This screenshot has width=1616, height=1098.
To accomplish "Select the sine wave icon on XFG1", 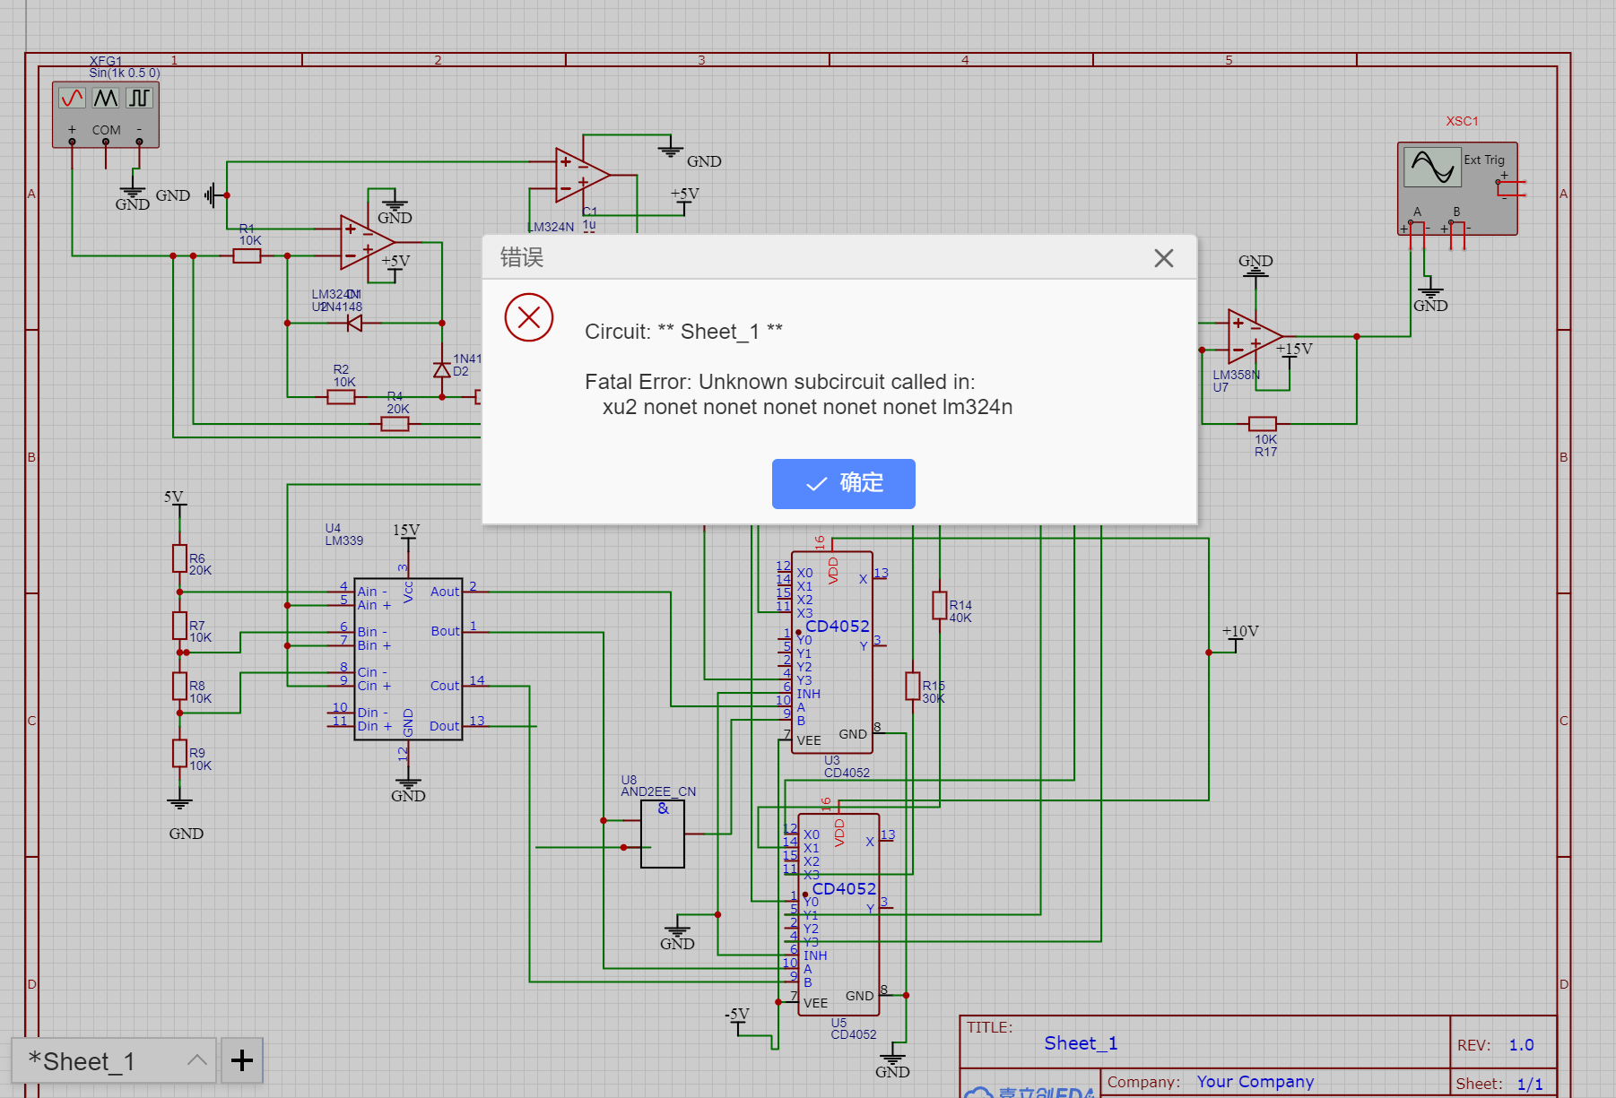I will [72, 97].
